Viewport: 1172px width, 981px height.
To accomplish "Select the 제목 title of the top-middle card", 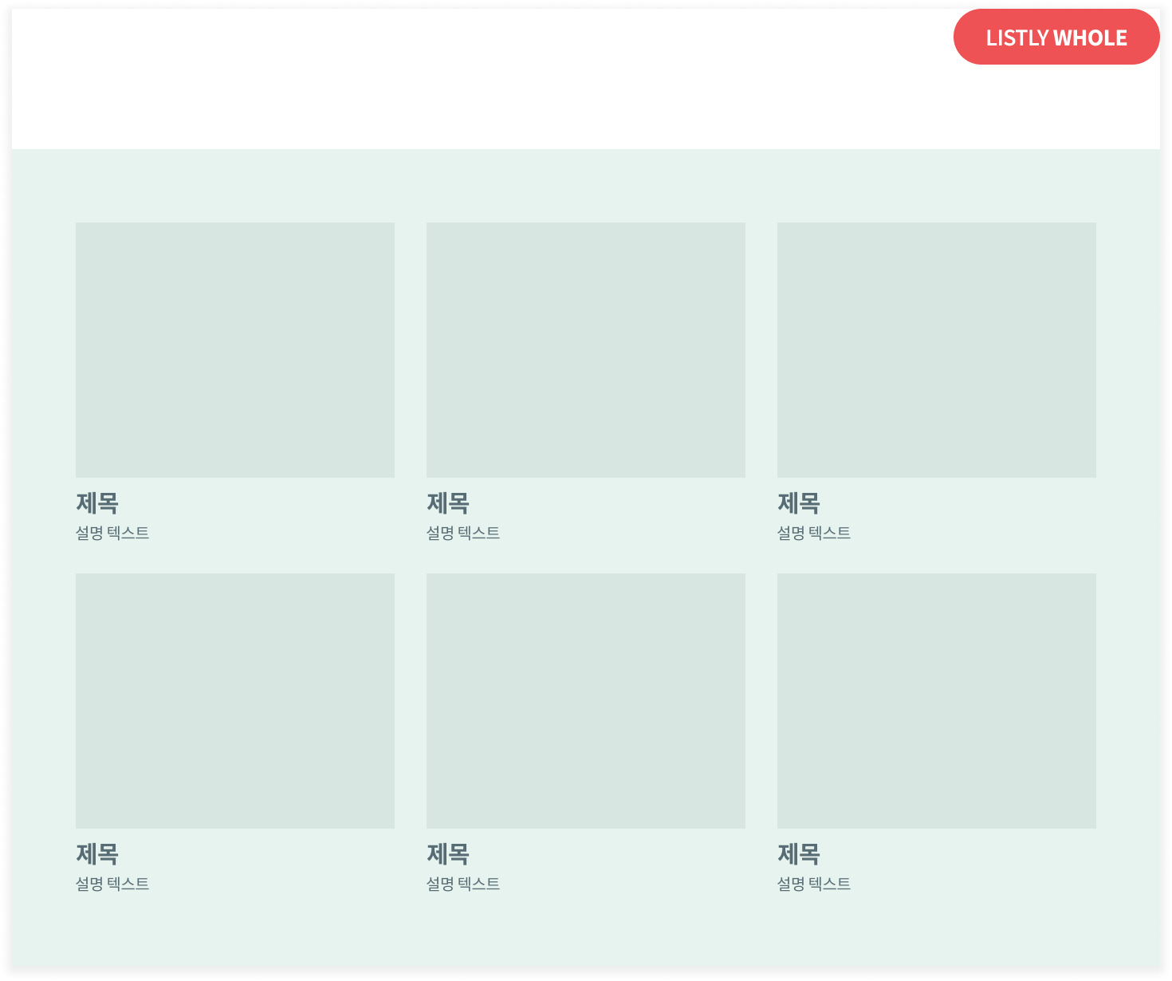I will tap(448, 503).
